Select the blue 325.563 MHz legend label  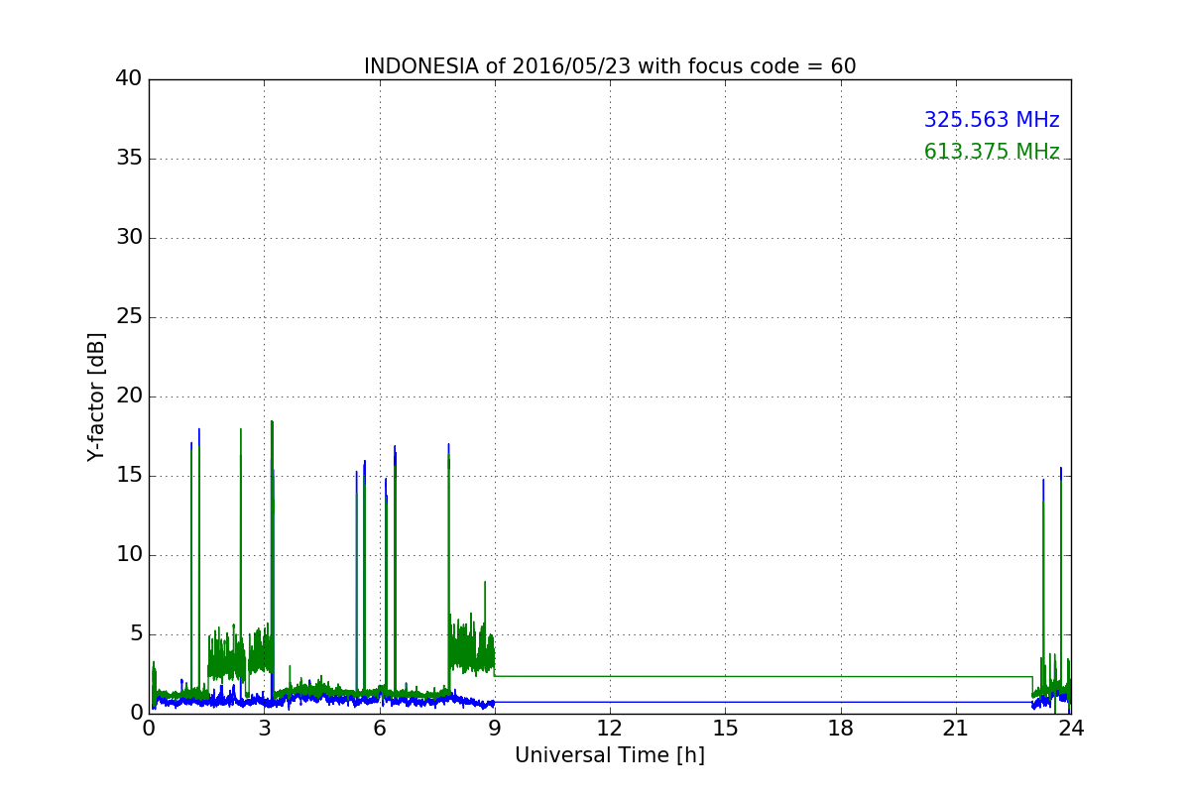click(x=992, y=120)
